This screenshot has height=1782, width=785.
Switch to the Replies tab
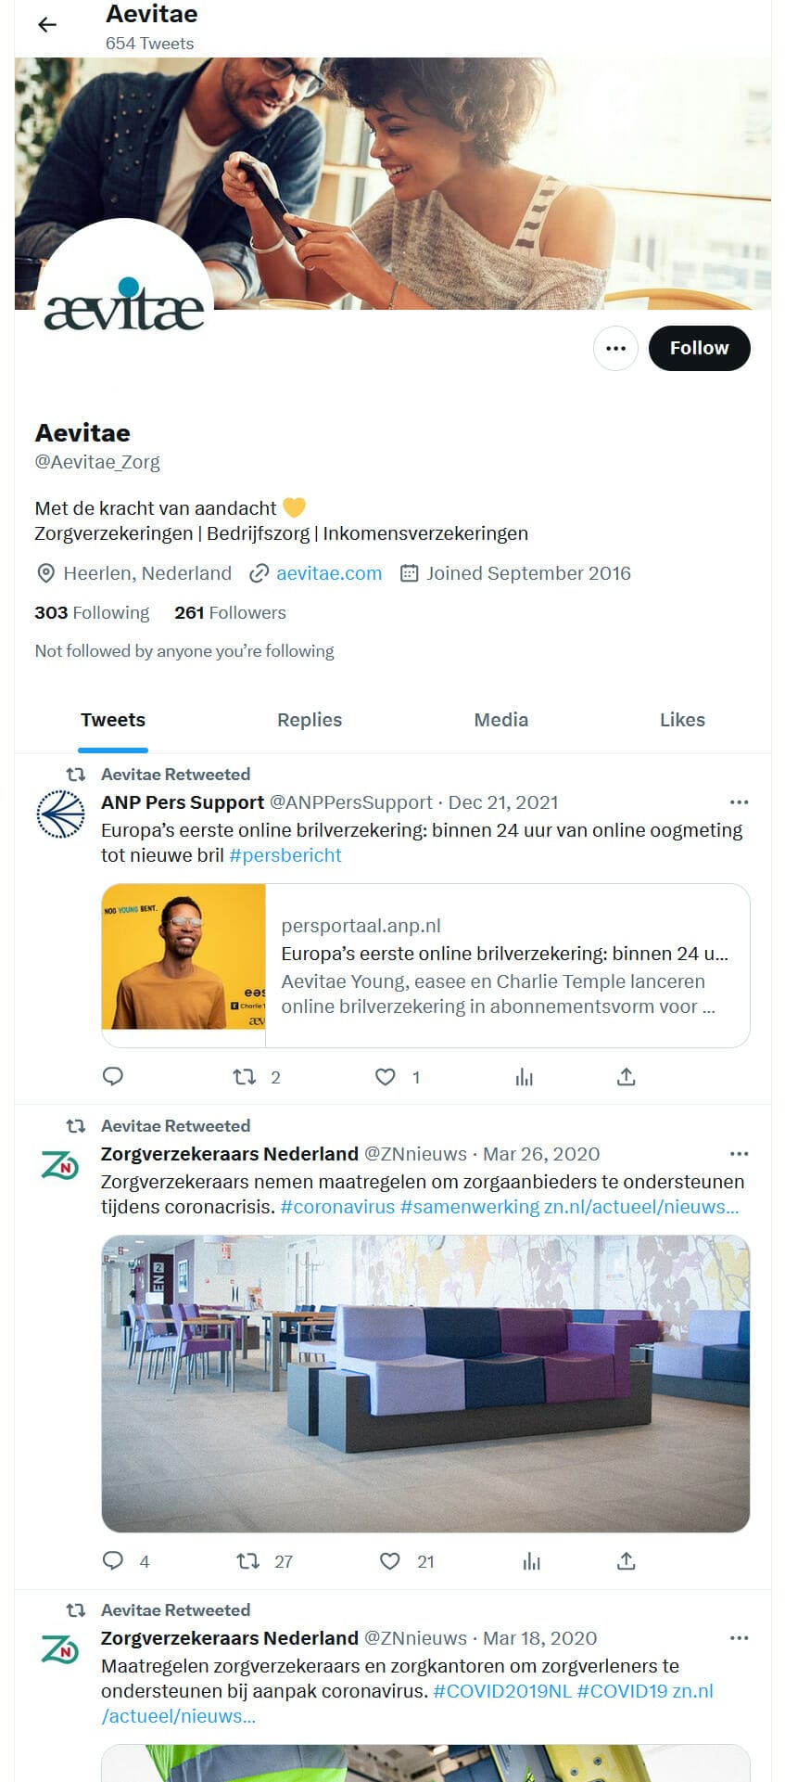(x=310, y=720)
